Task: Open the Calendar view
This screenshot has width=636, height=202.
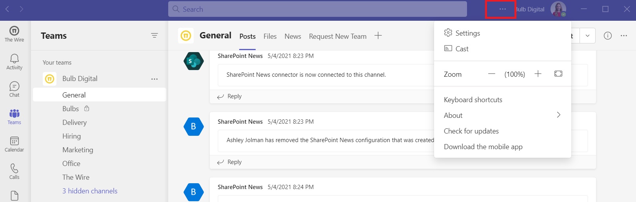Action: (x=14, y=144)
